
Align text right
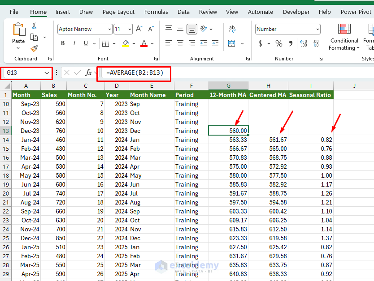(x=192, y=43)
